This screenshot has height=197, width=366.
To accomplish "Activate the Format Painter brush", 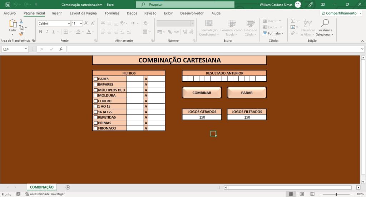I will (x=21, y=34).
